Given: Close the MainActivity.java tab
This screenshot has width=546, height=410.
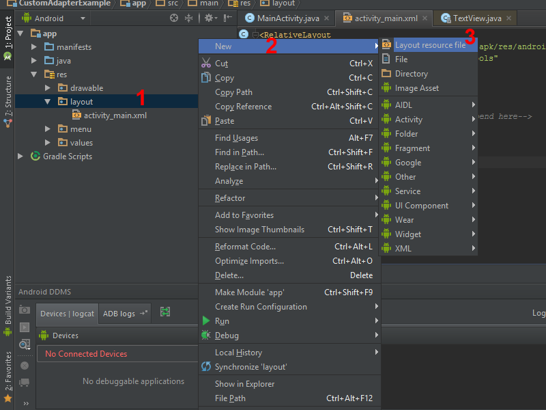Looking at the screenshot, I should (327, 18).
